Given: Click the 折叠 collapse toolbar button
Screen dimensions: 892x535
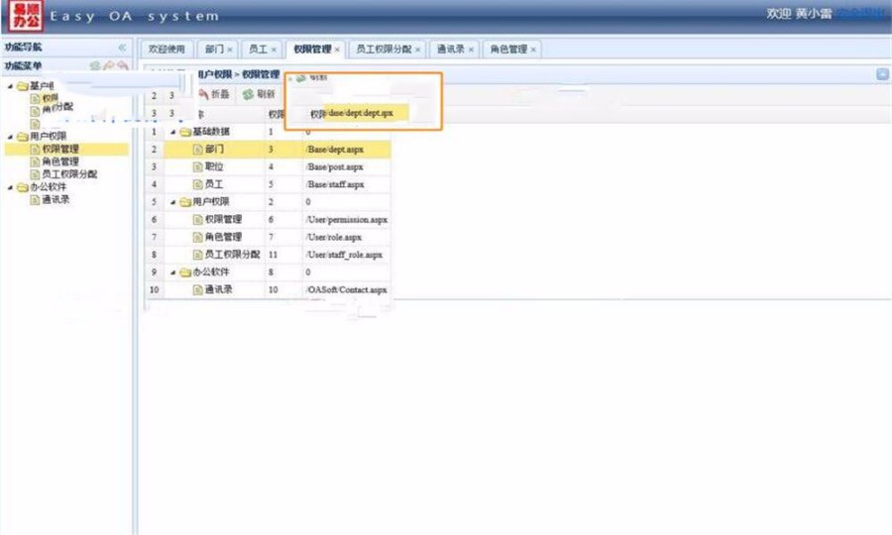Looking at the screenshot, I should pyautogui.click(x=213, y=94).
